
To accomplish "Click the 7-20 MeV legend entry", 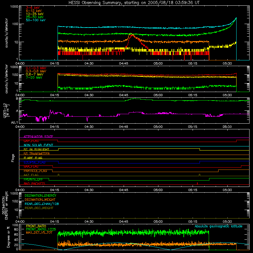I will coord(34,77).
